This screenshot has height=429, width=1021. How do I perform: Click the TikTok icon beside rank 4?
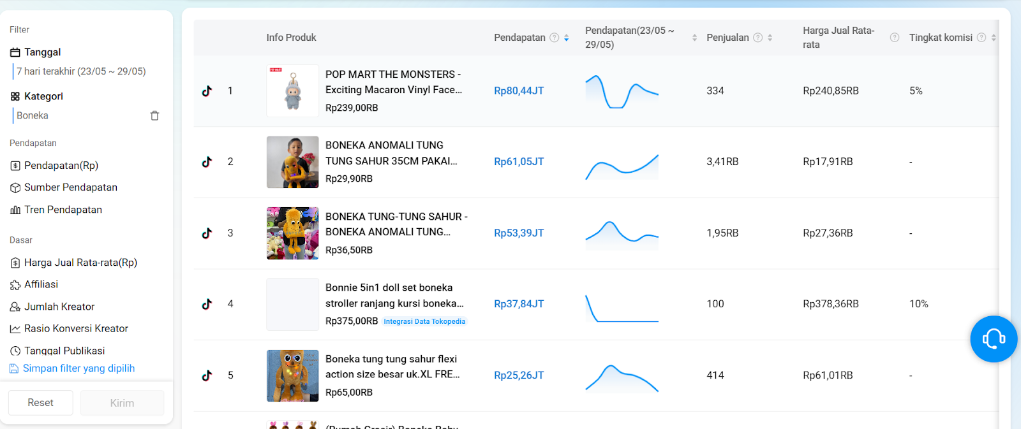click(207, 304)
